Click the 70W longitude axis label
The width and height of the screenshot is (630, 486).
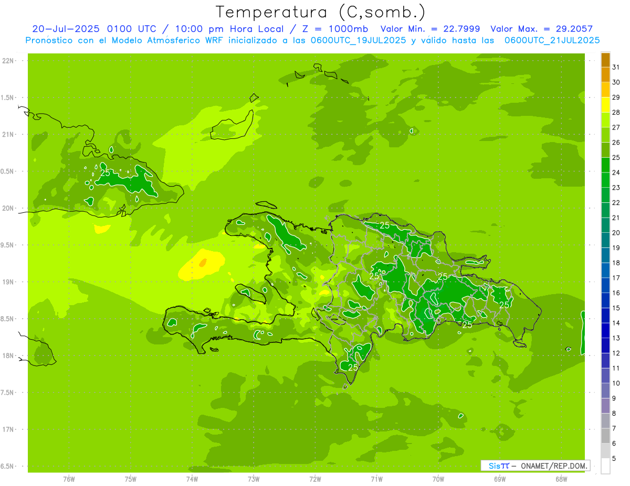click(438, 479)
